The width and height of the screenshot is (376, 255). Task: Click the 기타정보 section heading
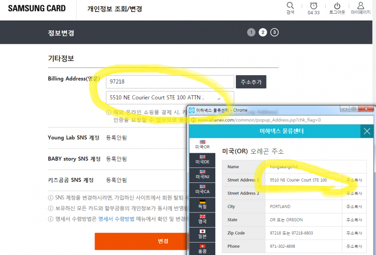click(x=61, y=58)
